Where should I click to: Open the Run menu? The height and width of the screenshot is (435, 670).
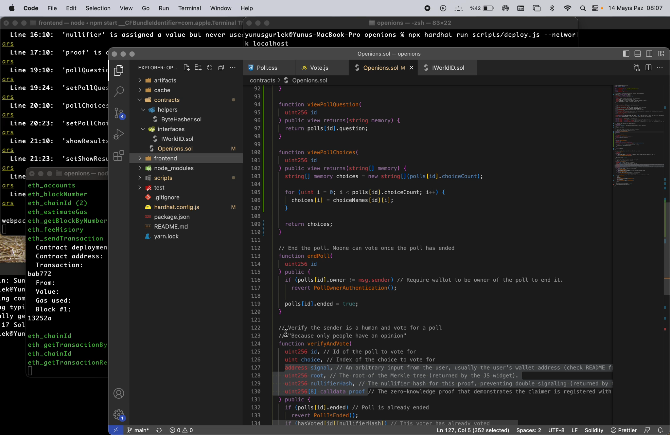tap(164, 8)
